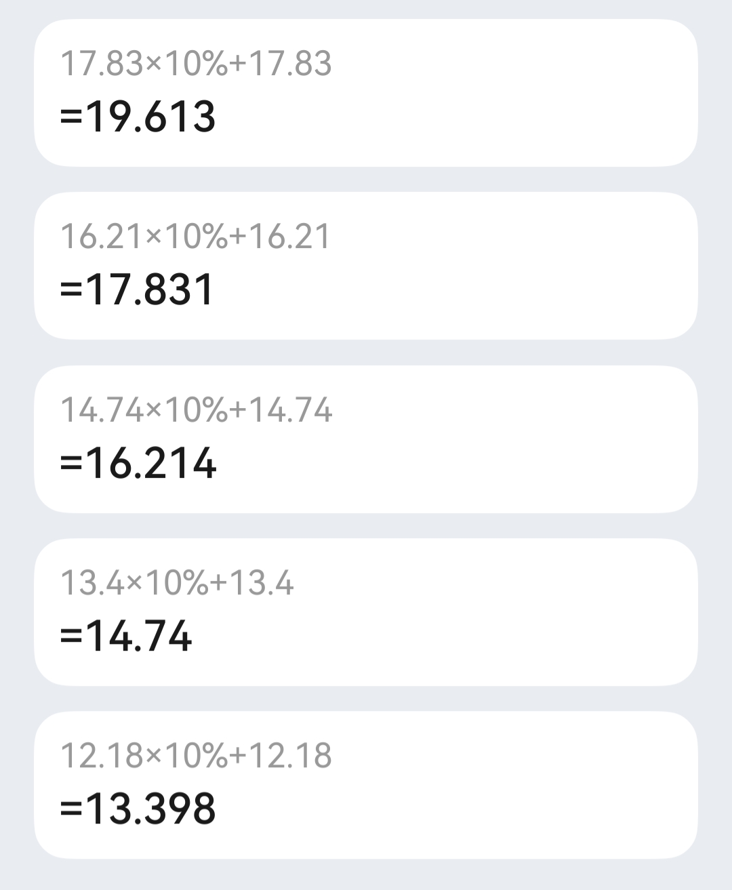Select the =19.613 result
Viewport: 732px width, 890px height.
coord(138,116)
